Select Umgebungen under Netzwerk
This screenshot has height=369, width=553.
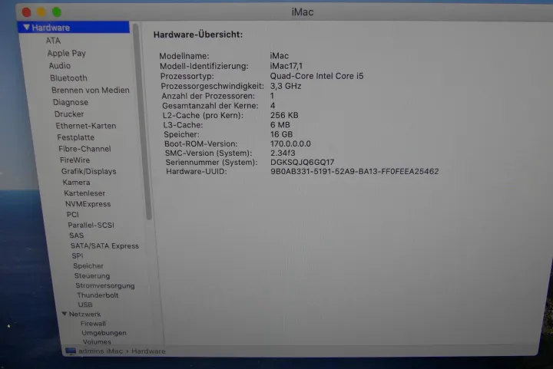[x=104, y=333]
